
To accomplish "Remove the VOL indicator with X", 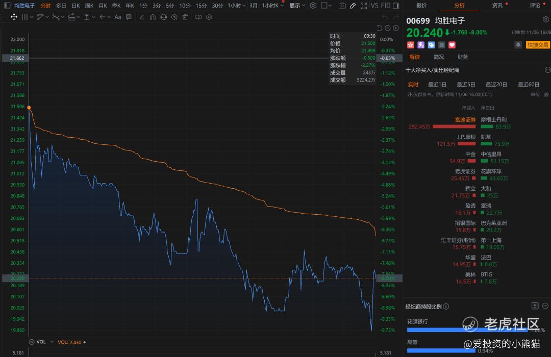I will (x=31, y=342).
